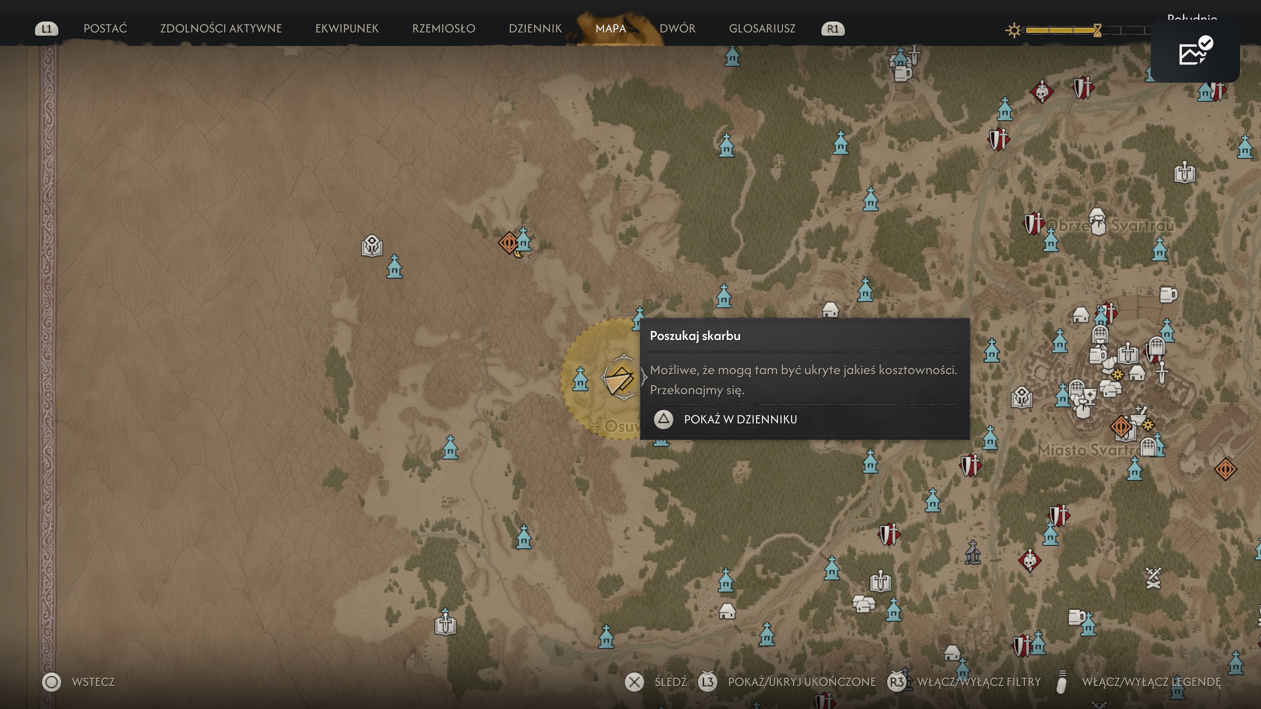
Task: Click blue shrine below western skull-mask icon
Action: (394, 266)
